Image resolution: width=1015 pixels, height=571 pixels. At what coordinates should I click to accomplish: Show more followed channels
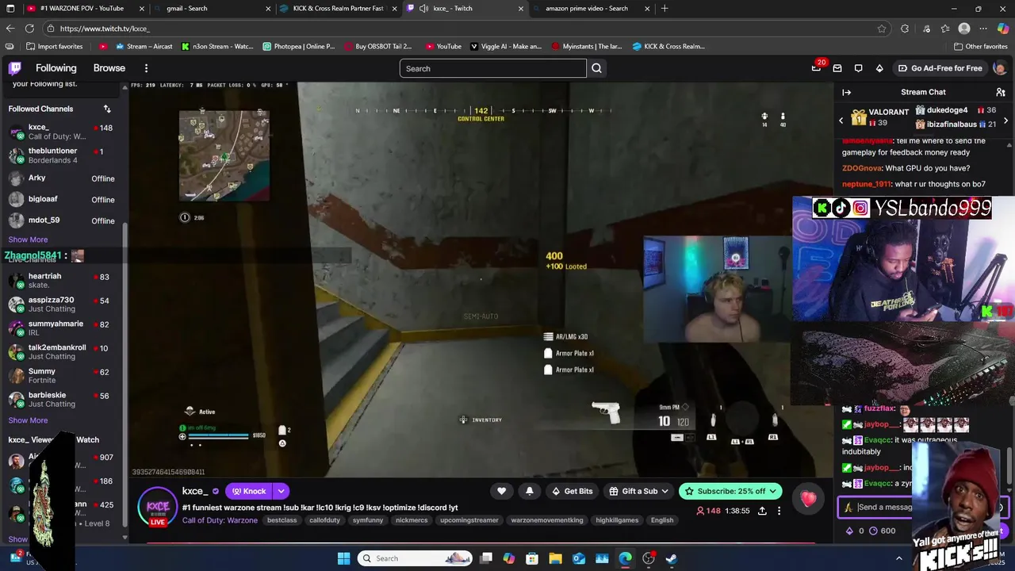[x=28, y=240]
